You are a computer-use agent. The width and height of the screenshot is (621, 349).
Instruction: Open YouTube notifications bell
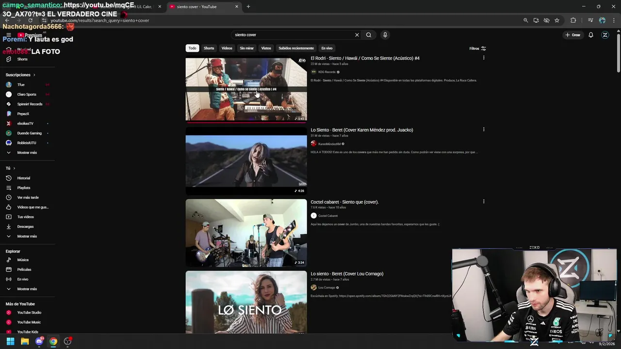[x=590, y=35]
